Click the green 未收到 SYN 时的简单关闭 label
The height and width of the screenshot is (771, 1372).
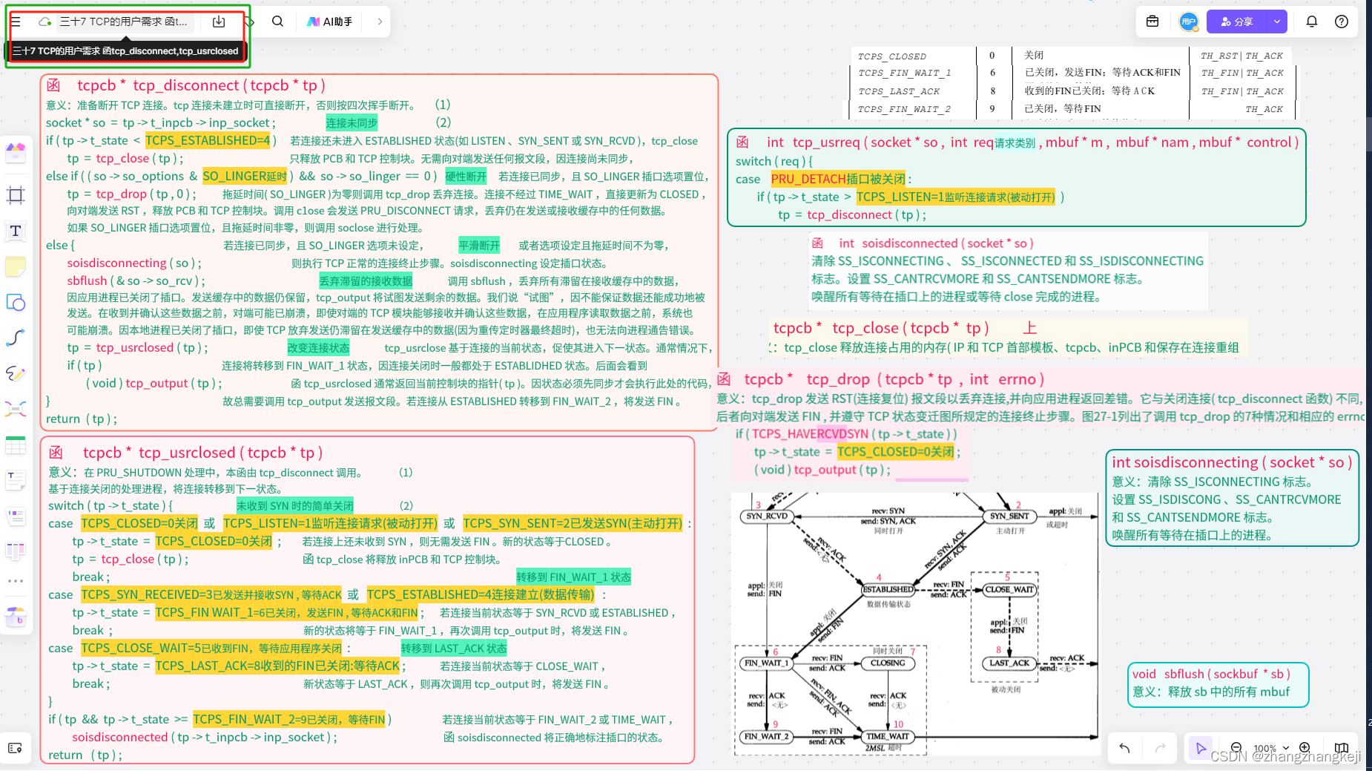click(x=295, y=505)
